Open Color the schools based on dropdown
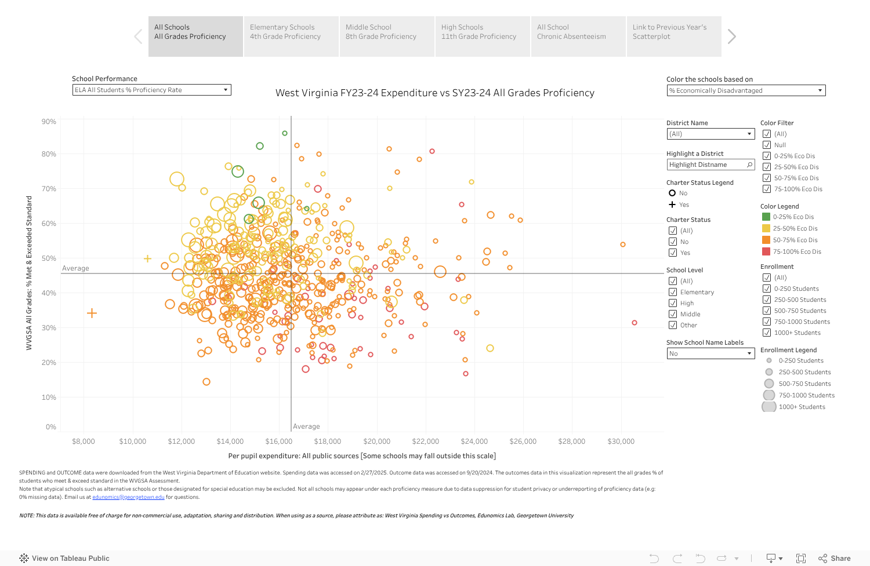The height and width of the screenshot is (566, 870). pyautogui.click(x=746, y=90)
